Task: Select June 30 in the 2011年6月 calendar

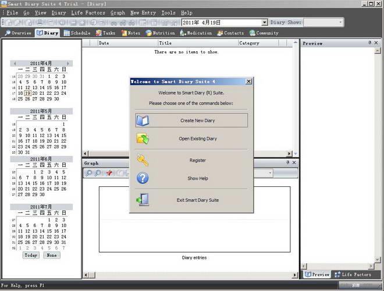Action: pyautogui.click(x=42, y=194)
